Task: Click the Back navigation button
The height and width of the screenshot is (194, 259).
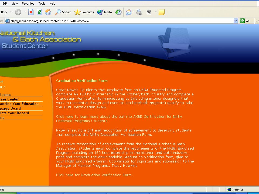Action: [x=4, y=12]
